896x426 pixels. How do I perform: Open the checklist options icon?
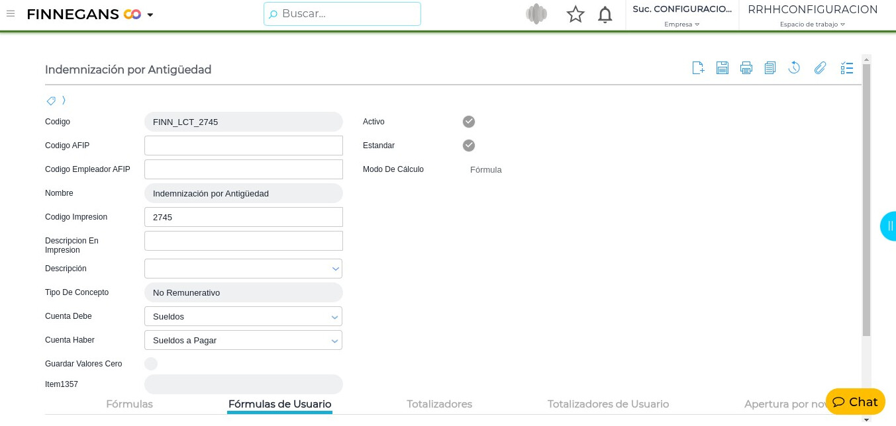pos(847,67)
